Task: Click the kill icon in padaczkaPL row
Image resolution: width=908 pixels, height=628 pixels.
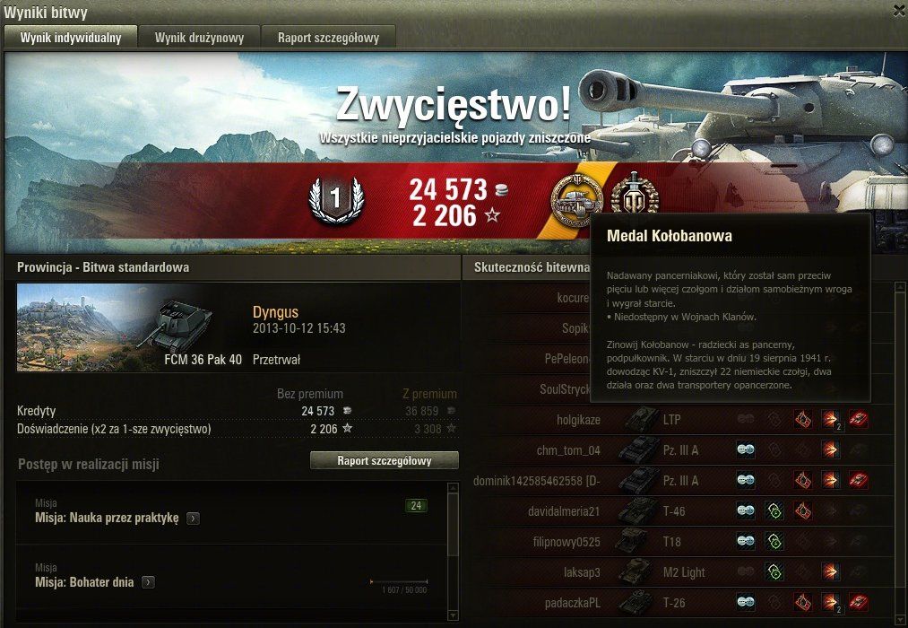Action: click(x=858, y=603)
